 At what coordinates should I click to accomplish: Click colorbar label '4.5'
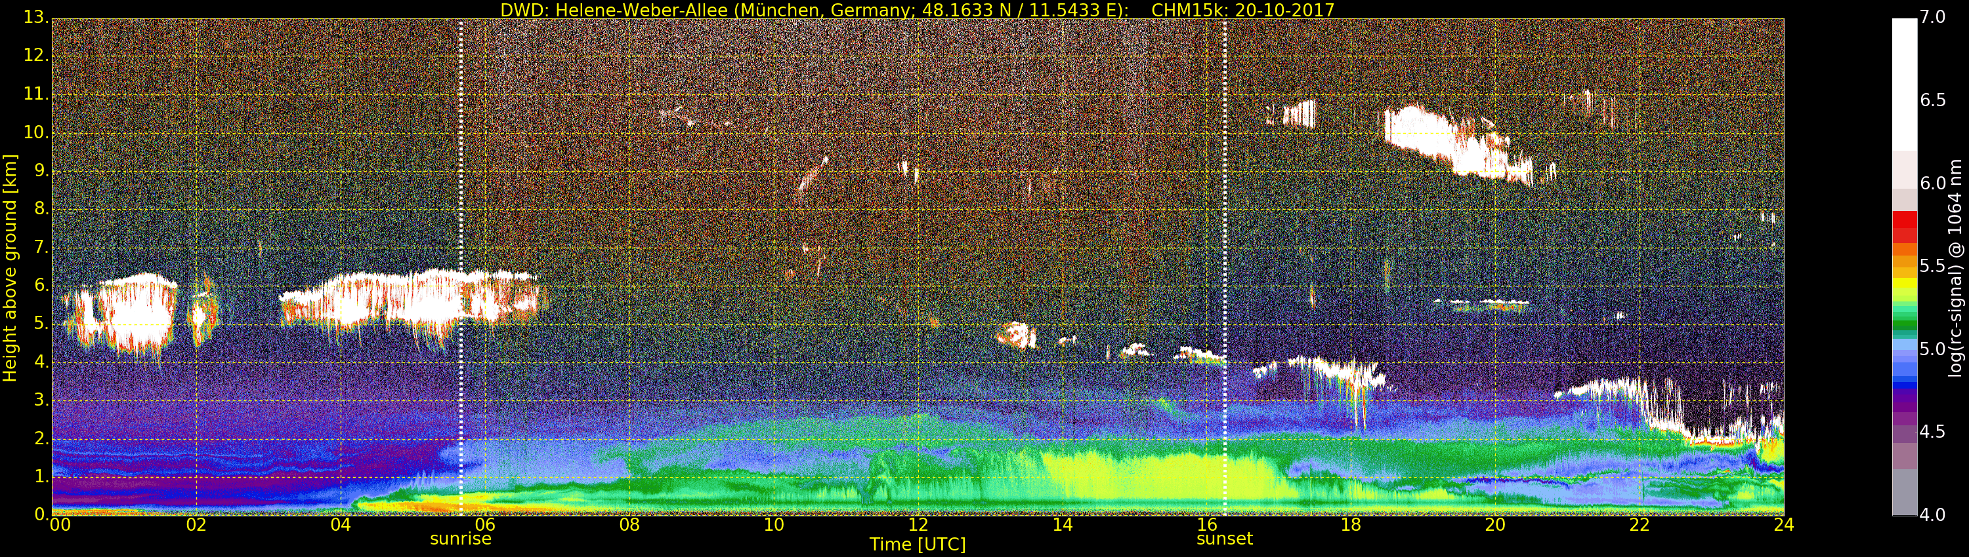tap(1933, 432)
